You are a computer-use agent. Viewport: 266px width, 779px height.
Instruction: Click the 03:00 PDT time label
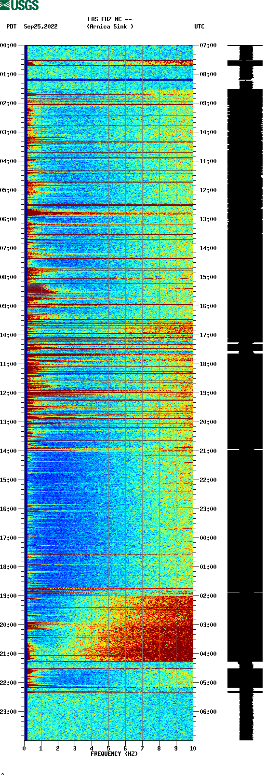tap(9, 132)
